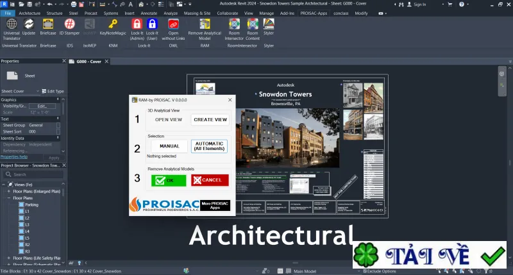
Task: Toggle the Sheet Group checkbox
Action: click(58, 125)
